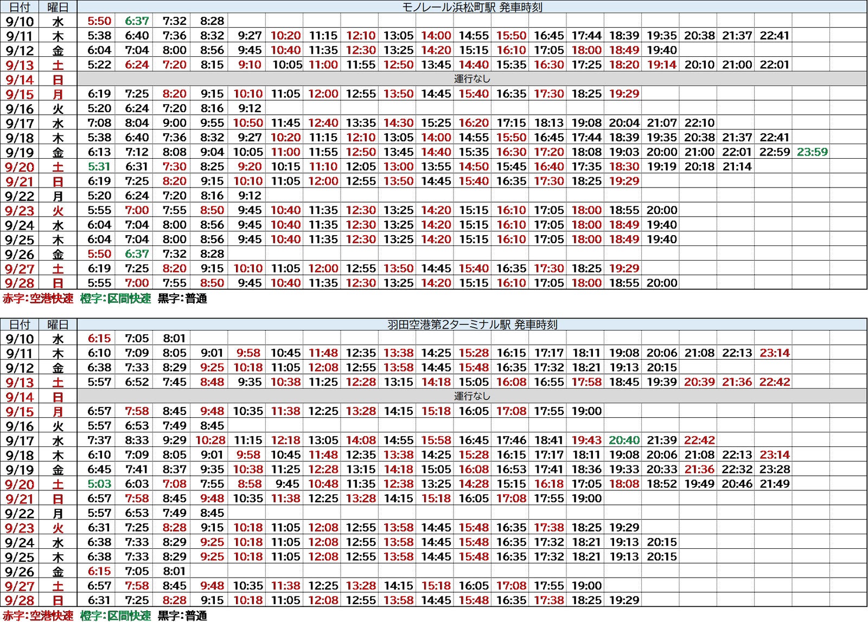Select the 運行なし row in the Haneda table
This screenshot has height=622, width=868.
pos(471,397)
